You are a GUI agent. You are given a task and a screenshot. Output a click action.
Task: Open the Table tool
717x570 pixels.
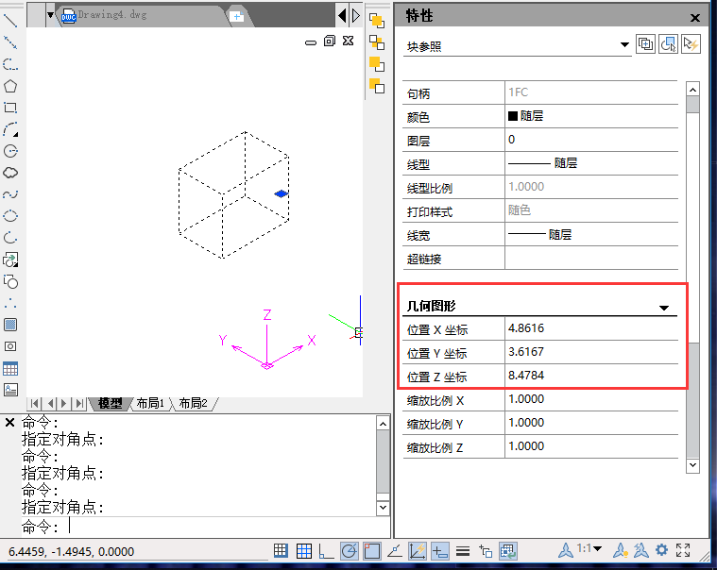point(10,368)
